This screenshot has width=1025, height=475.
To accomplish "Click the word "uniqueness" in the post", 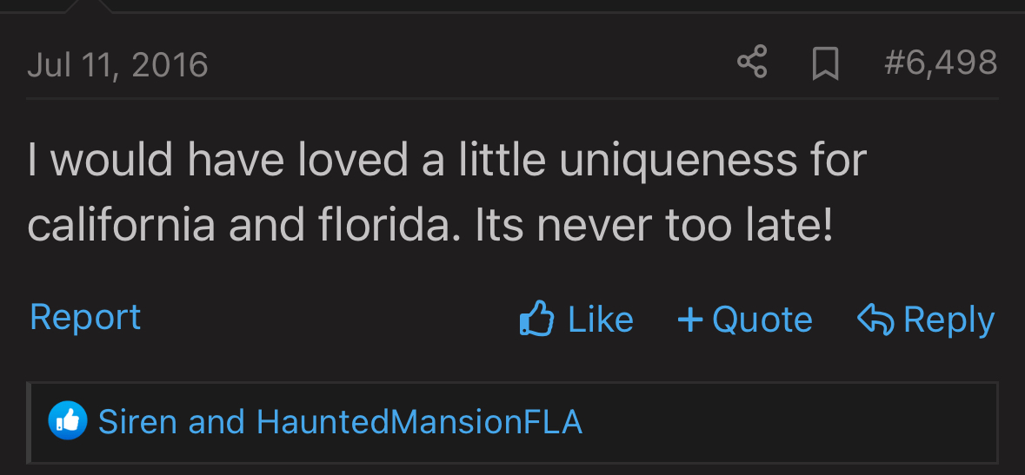I will (677, 161).
